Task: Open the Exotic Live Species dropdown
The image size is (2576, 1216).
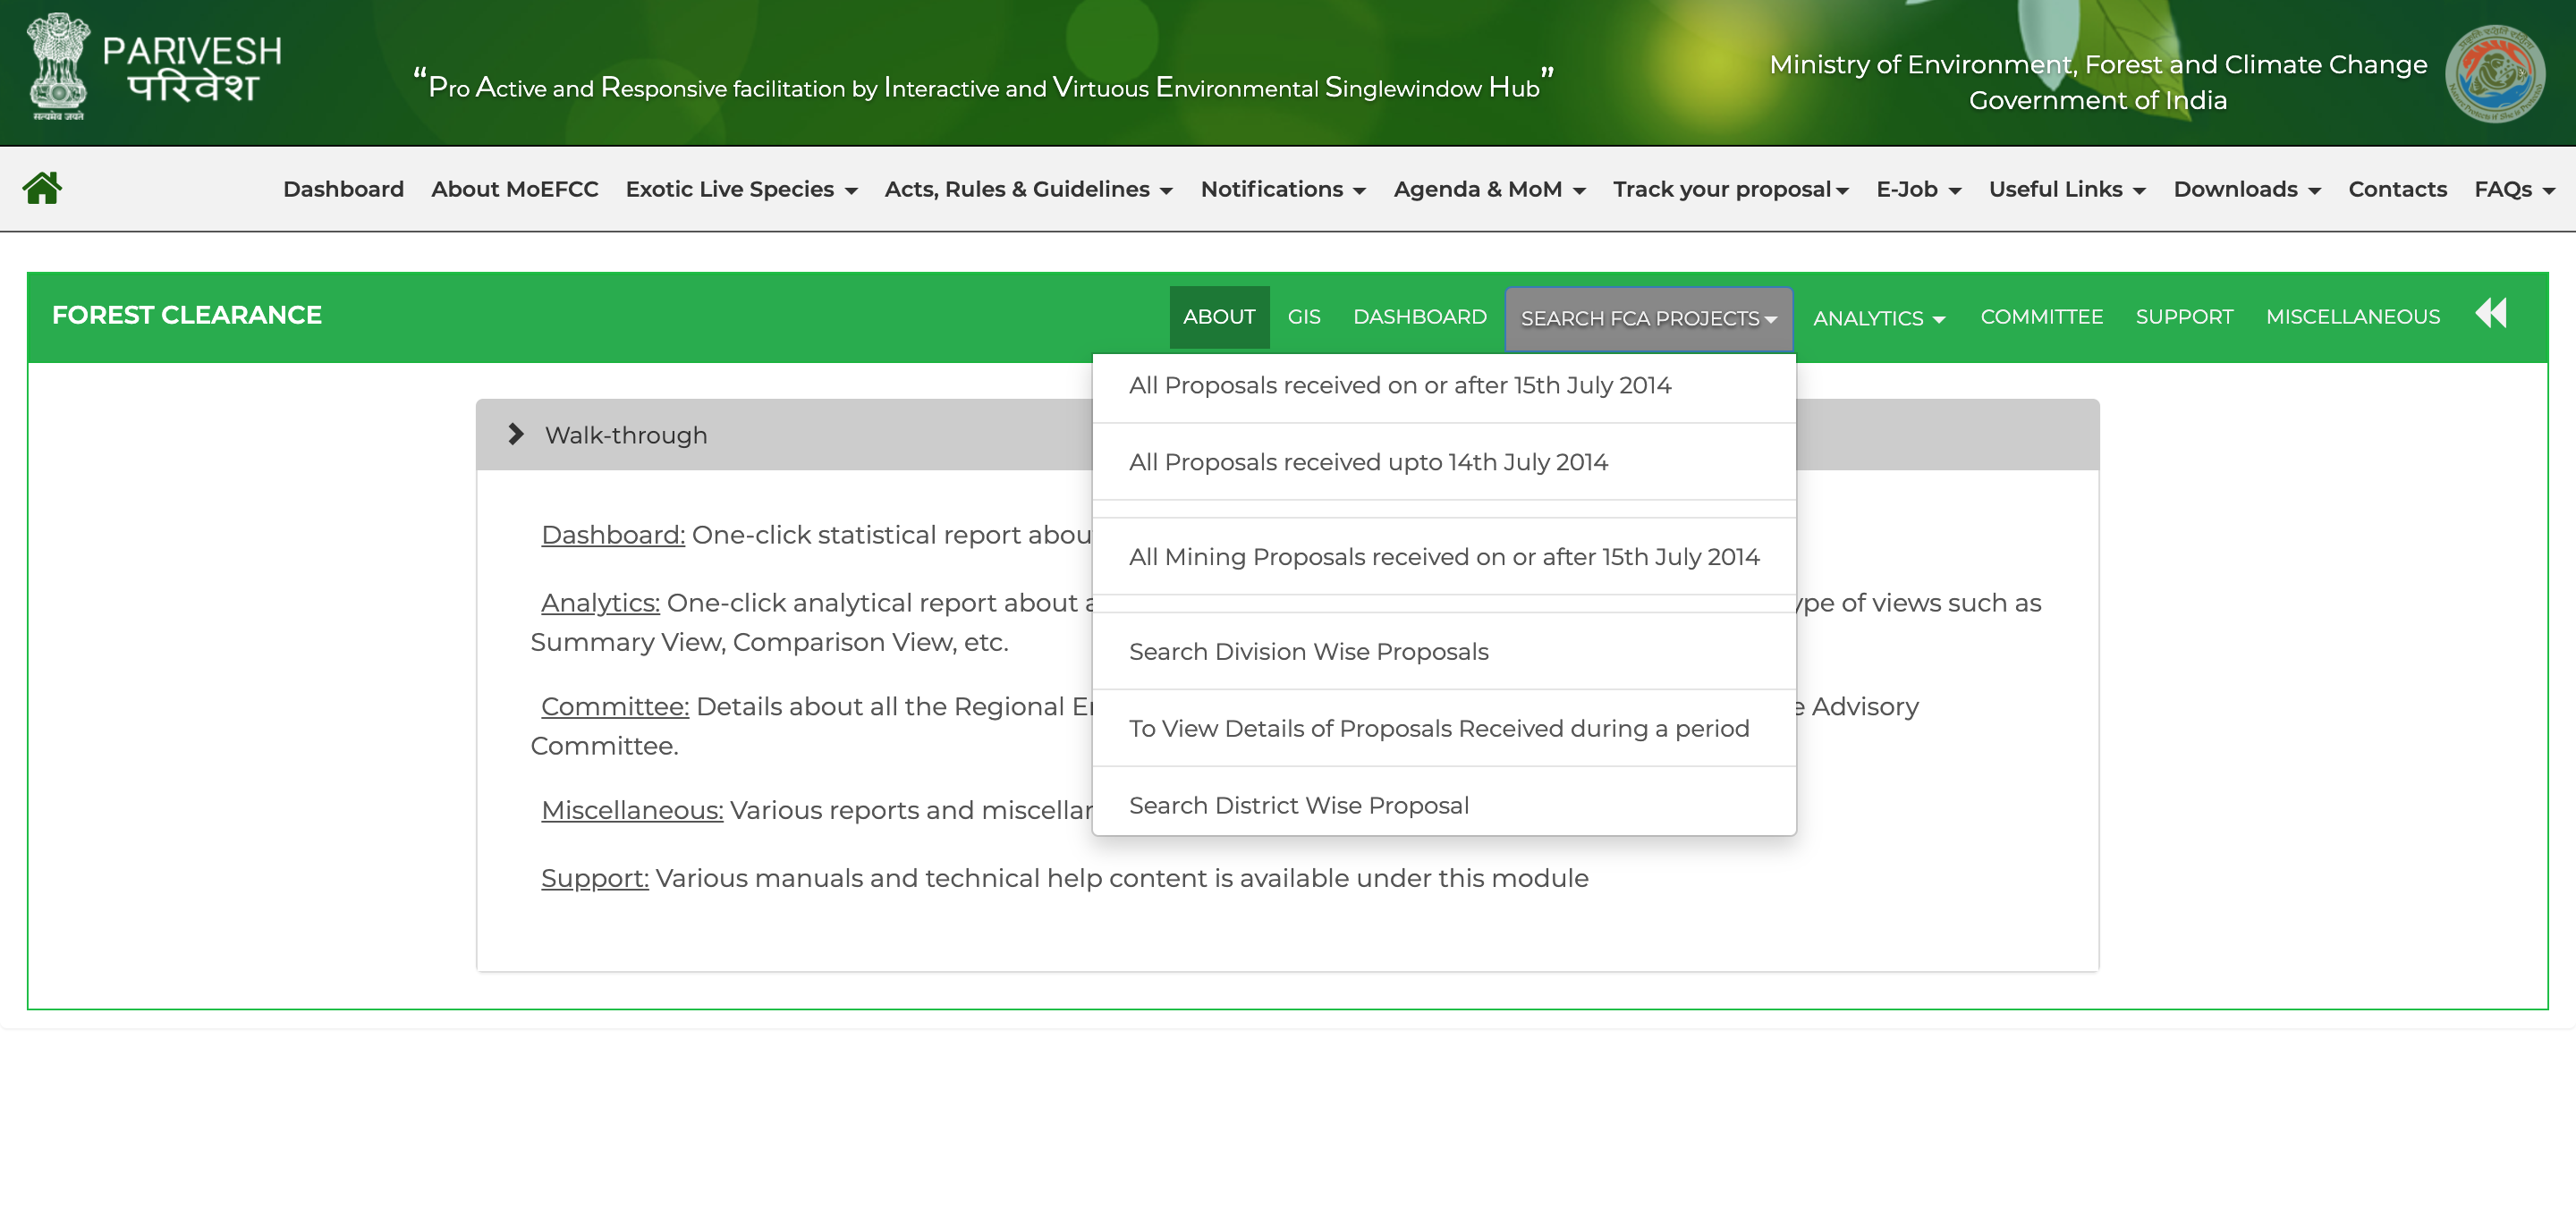Action: [x=741, y=189]
